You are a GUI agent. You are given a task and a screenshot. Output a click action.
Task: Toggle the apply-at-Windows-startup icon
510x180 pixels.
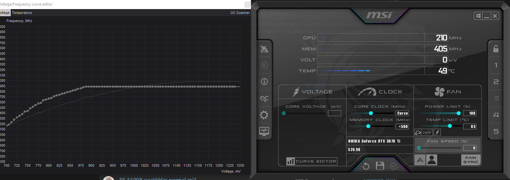(478, 16)
